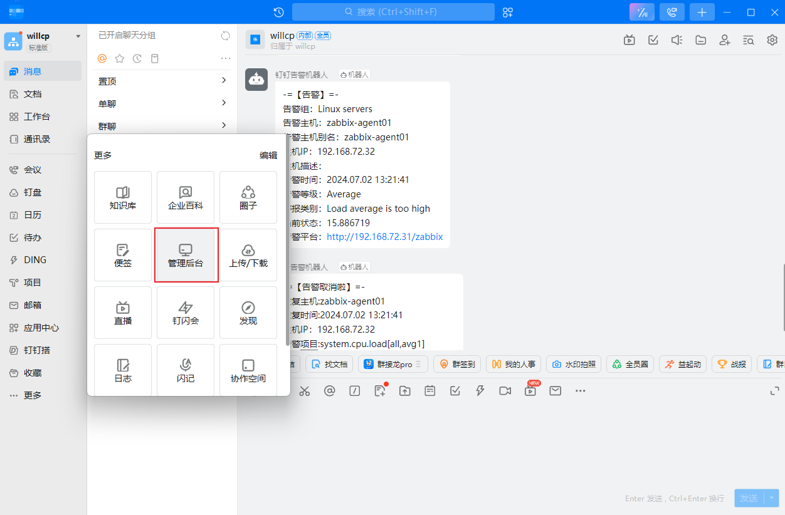This screenshot has height=515, width=785.
Task: Open DING in the left sidebar
Action: coord(43,260)
